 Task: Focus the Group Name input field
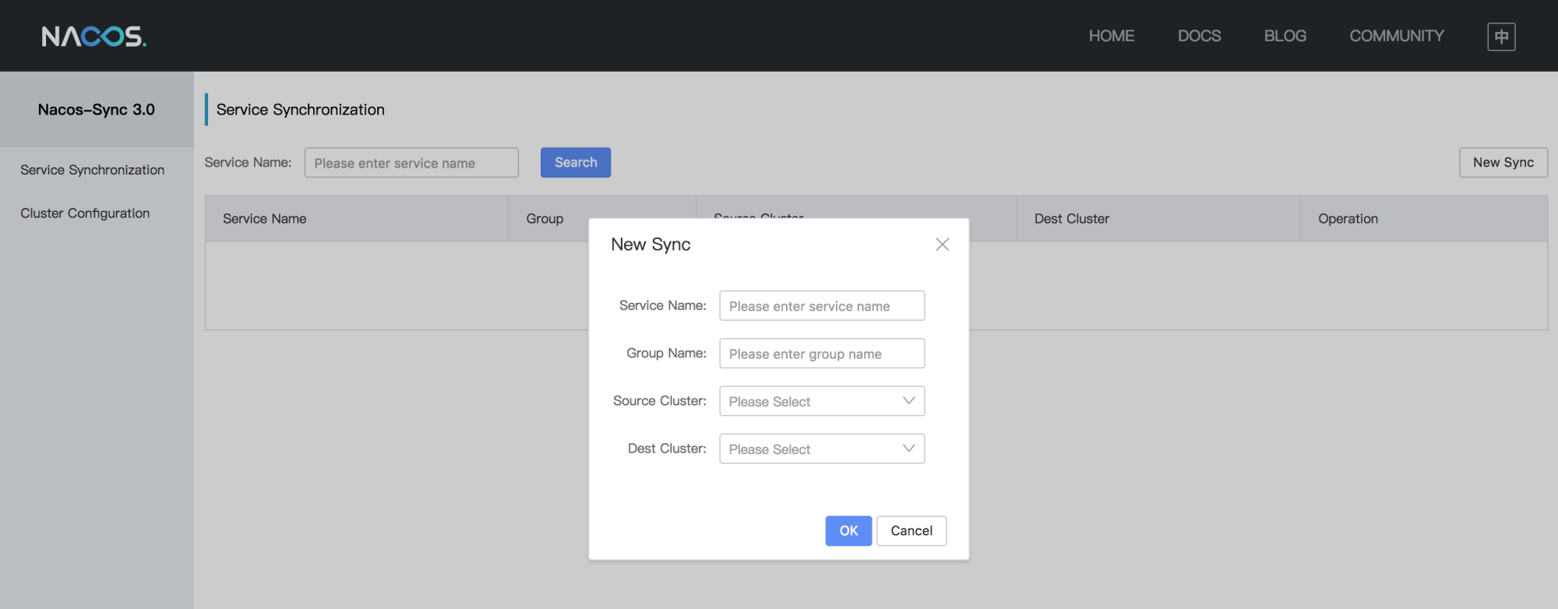click(x=822, y=354)
